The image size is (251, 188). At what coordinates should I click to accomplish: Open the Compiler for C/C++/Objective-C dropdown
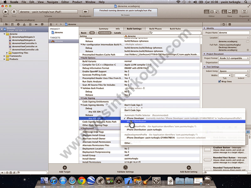click(x=138, y=65)
